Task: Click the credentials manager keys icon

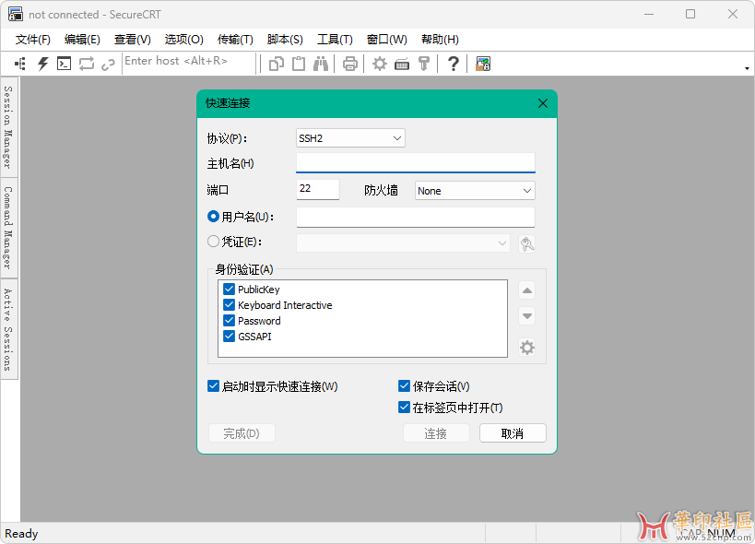Action: pos(527,243)
